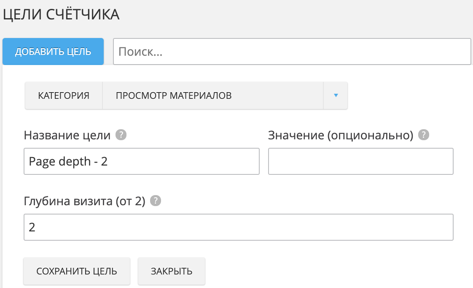Click empty panel space right of 'ЗАКРЫТЬ'

329,271
